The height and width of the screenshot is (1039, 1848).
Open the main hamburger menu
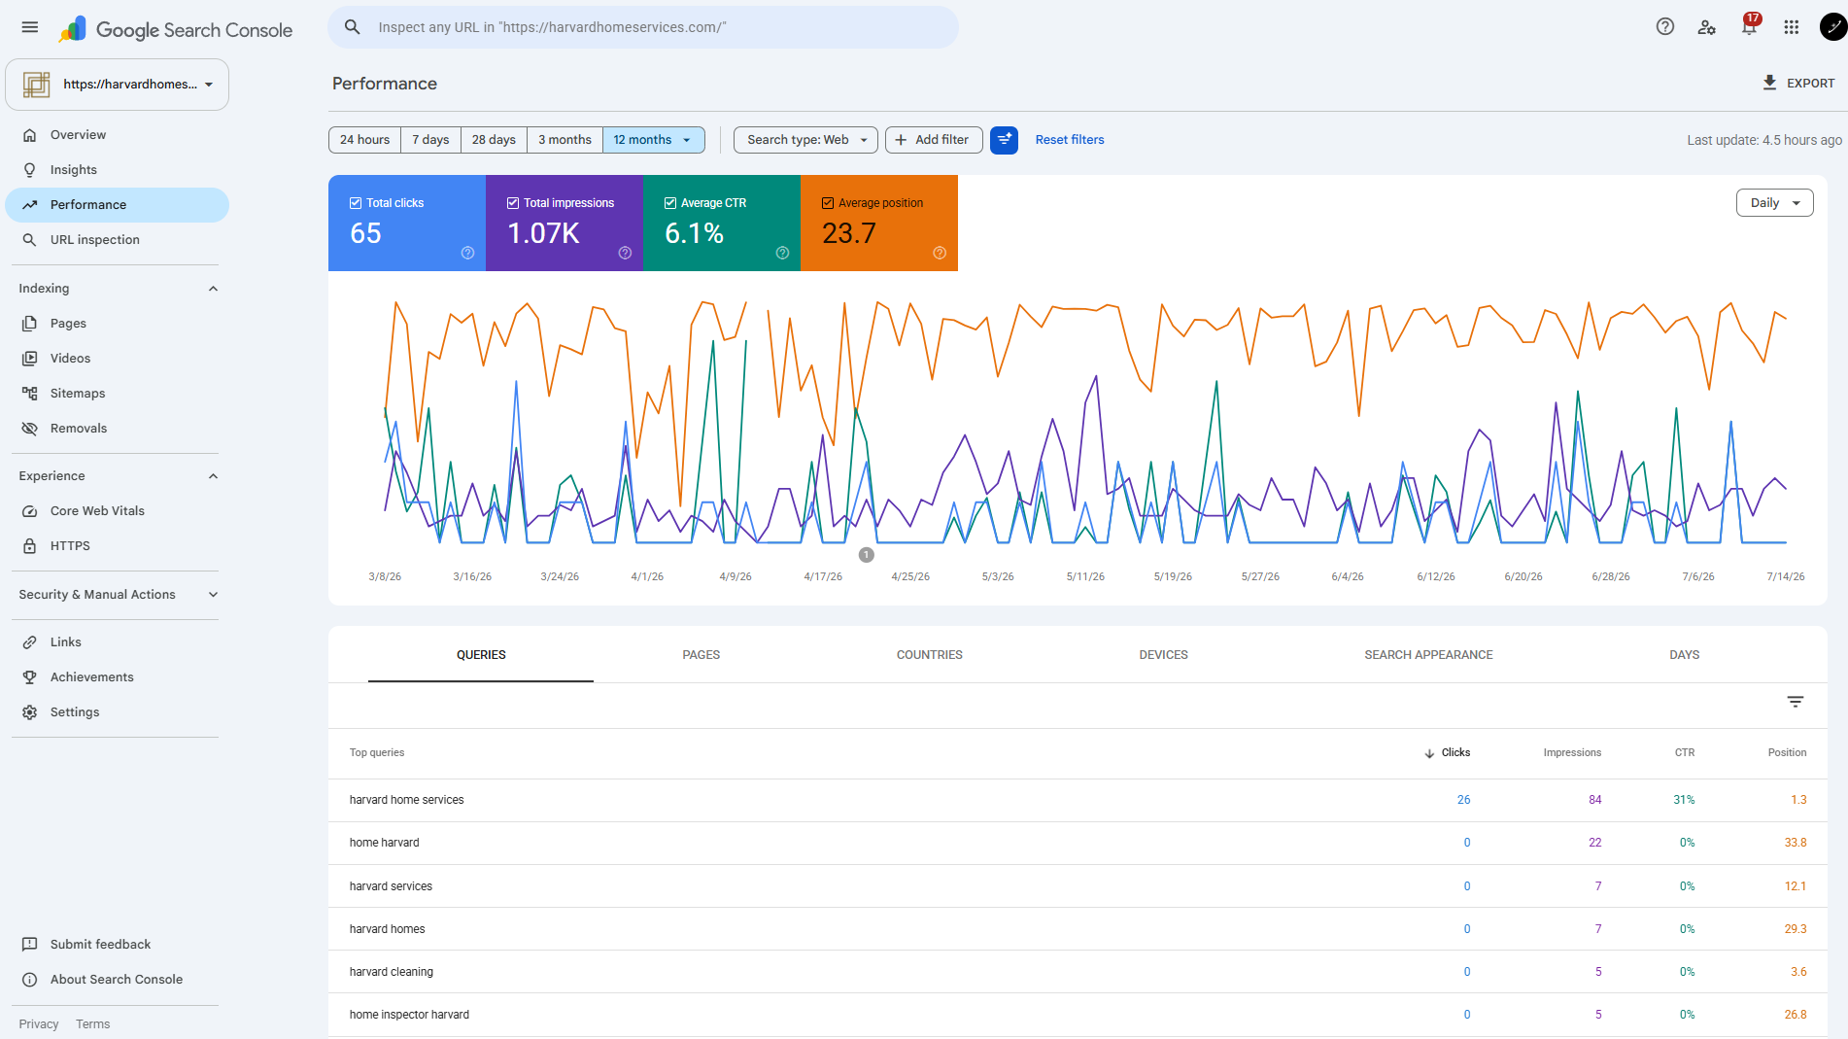tap(30, 27)
